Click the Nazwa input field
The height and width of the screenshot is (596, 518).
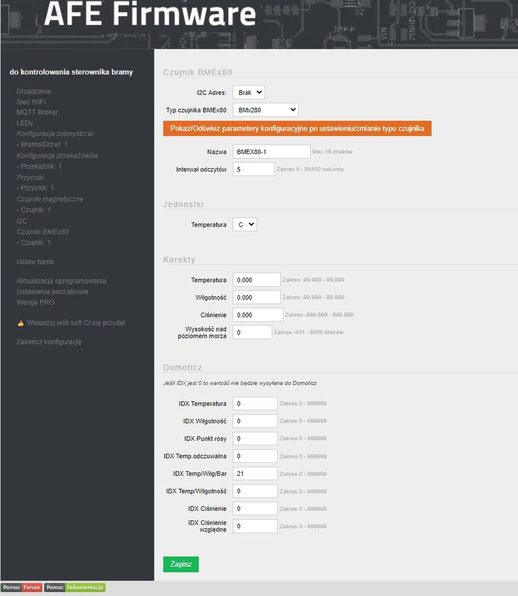[272, 152]
